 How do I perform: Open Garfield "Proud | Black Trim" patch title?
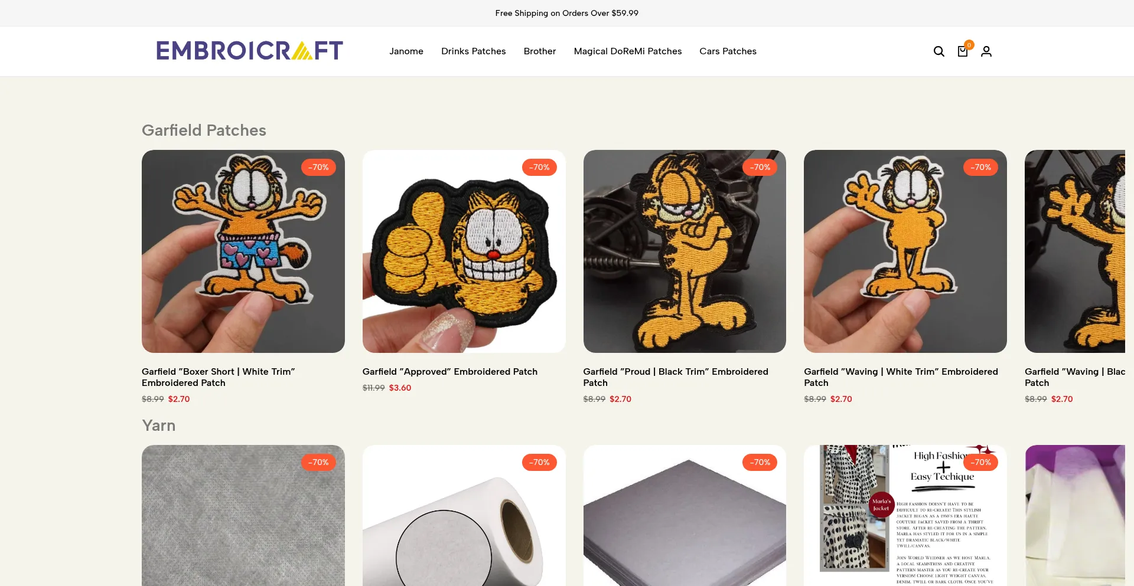coord(676,377)
